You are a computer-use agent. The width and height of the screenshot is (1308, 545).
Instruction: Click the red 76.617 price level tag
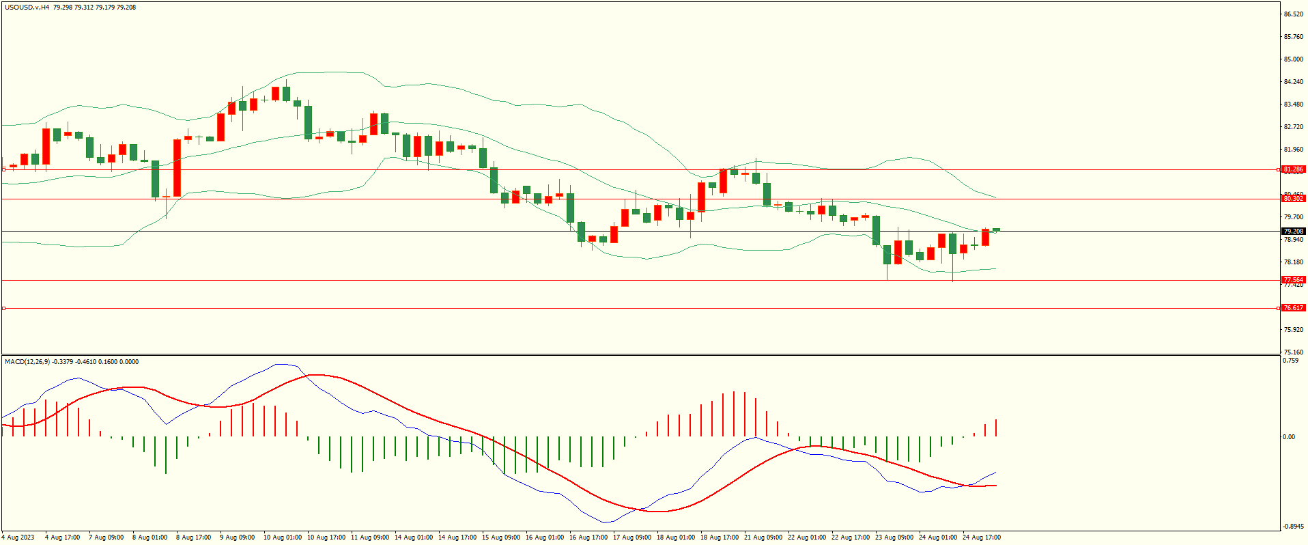click(1293, 308)
